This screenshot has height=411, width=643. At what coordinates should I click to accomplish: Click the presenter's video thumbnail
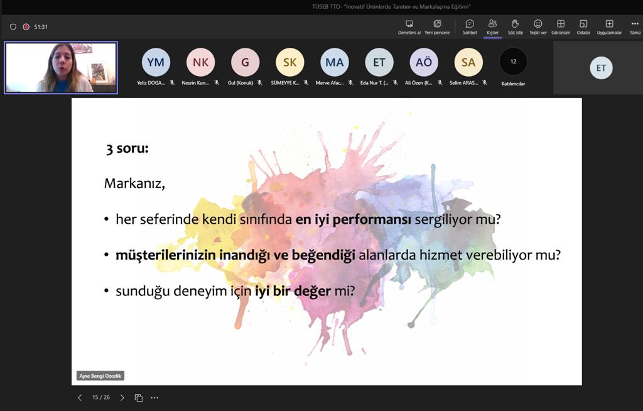61,68
